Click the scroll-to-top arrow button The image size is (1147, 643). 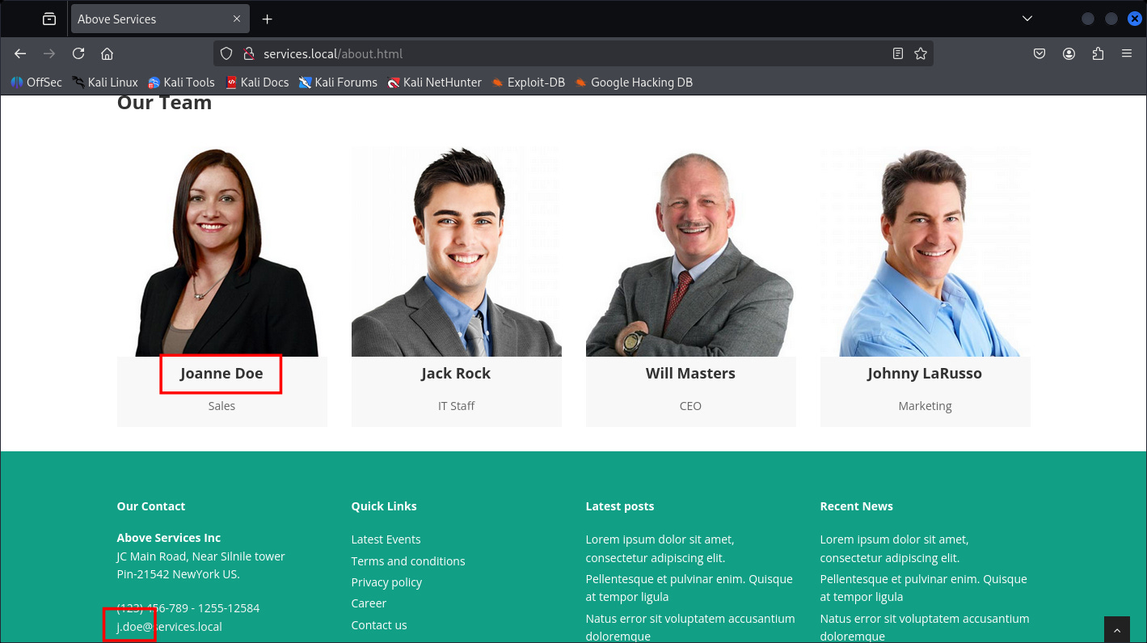pos(1117,629)
